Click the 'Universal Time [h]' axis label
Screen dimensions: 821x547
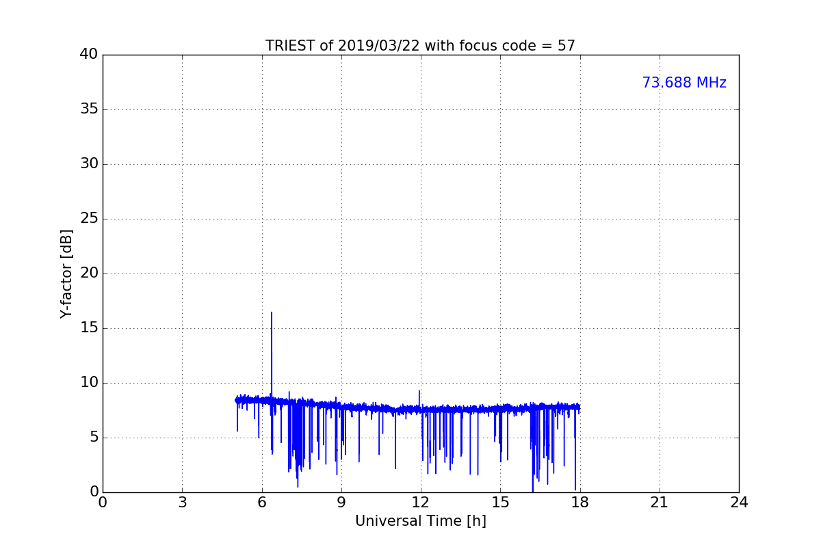point(420,521)
